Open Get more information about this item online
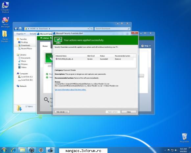This screenshot has height=153, width=191. point(70,89)
